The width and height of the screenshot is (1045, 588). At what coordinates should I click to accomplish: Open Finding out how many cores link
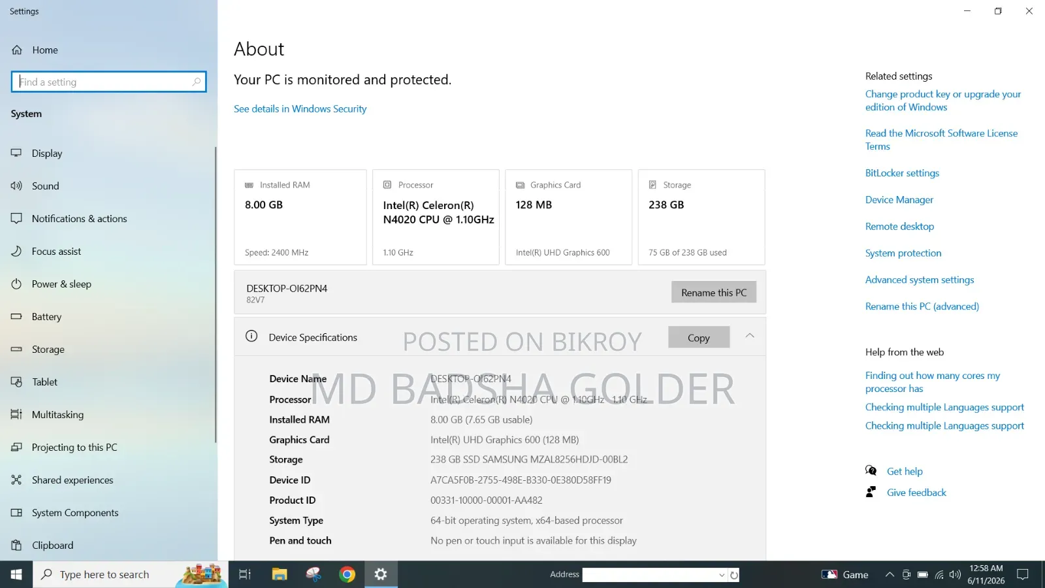[x=933, y=382]
